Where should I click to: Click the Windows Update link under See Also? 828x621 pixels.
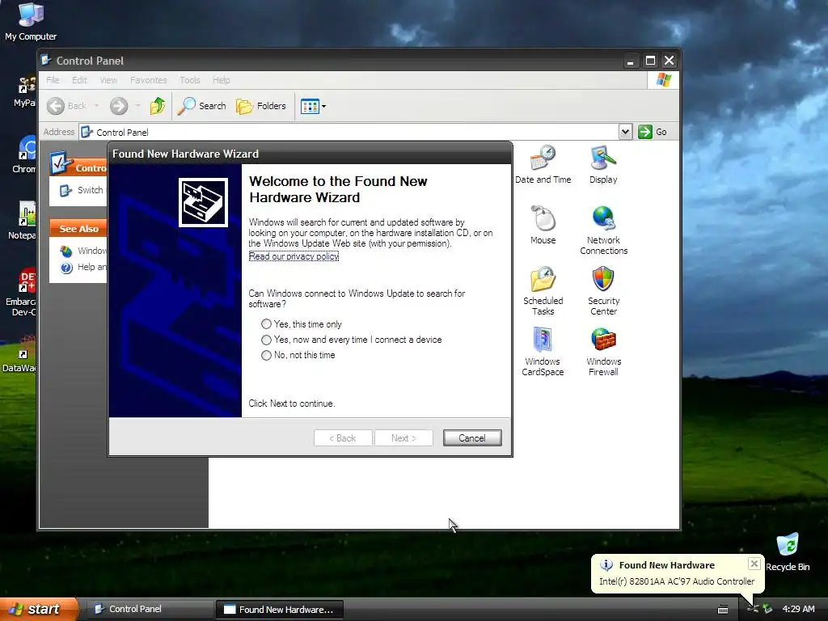pos(83,251)
